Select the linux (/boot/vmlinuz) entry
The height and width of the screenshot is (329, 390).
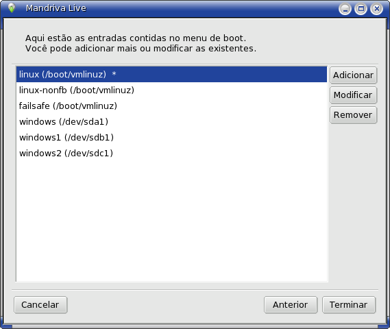click(x=171, y=74)
